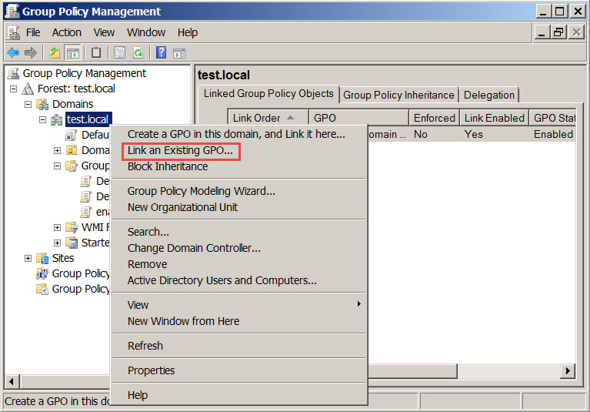Image resolution: width=590 pixels, height=412 pixels.
Task: Click the Enforced column header
Action: 434,119
